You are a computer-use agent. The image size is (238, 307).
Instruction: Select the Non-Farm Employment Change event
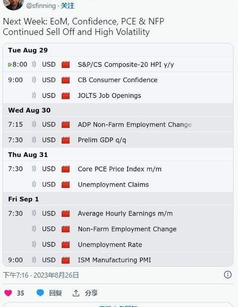pyautogui.click(x=127, y=229)
